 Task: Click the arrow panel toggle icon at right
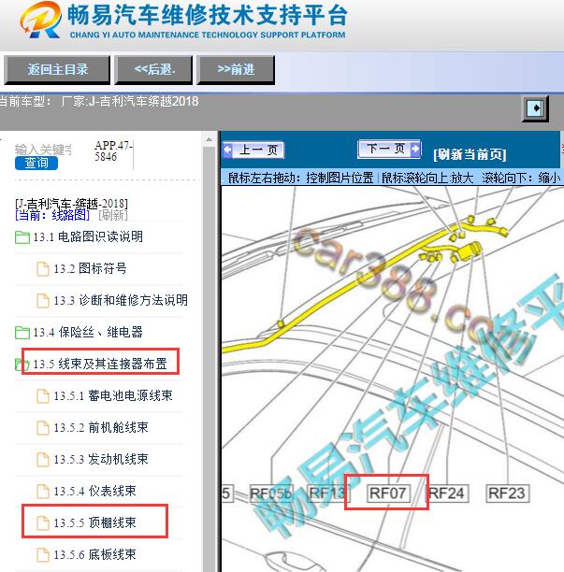point(536,108)
